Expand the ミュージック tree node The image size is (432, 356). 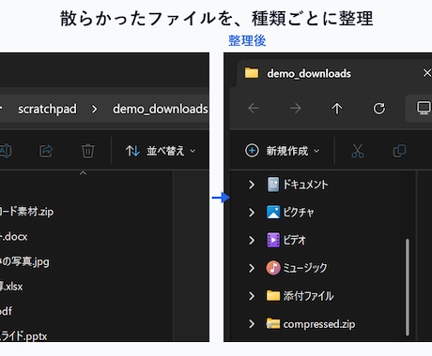pos(252,268)
